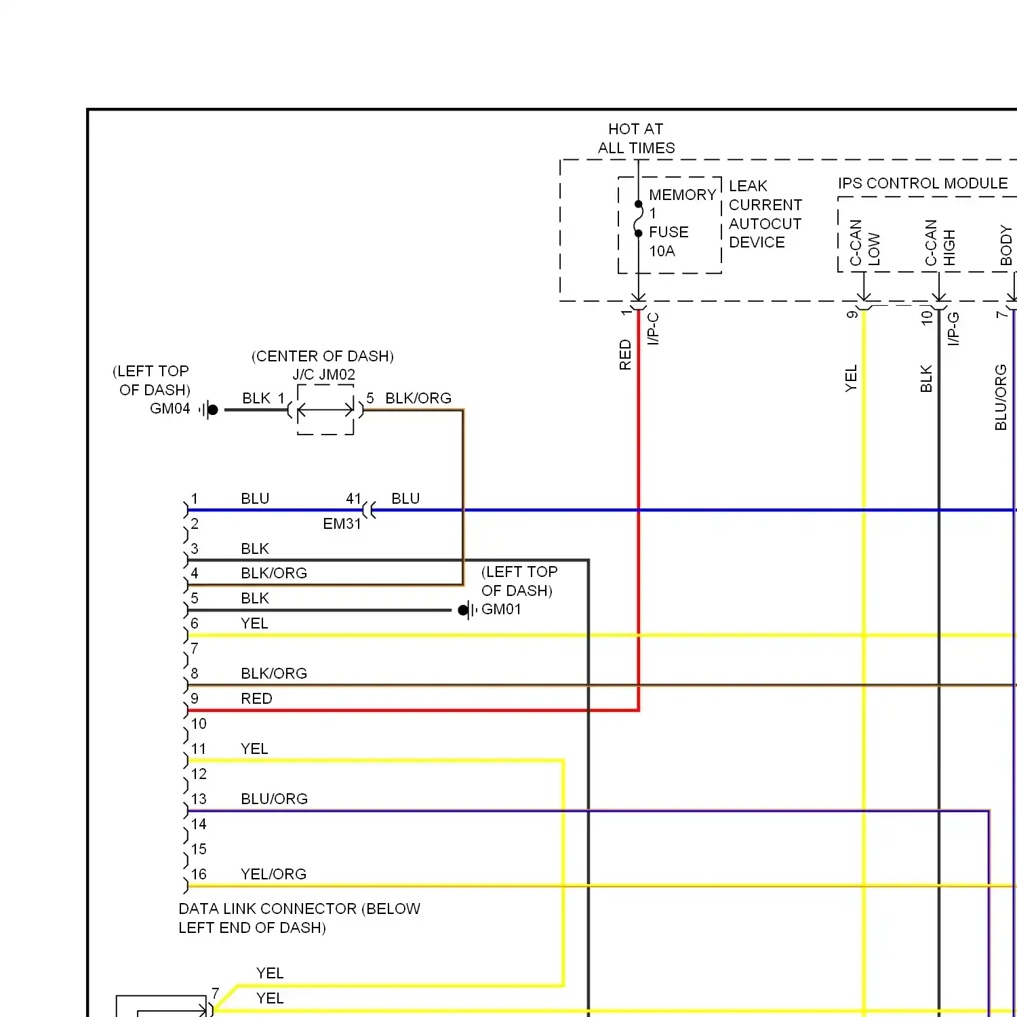The width and height of the screenshot is (1017, 1017).
Task: Click the GM01 ground symbol
Action: [x=467, y=610]
